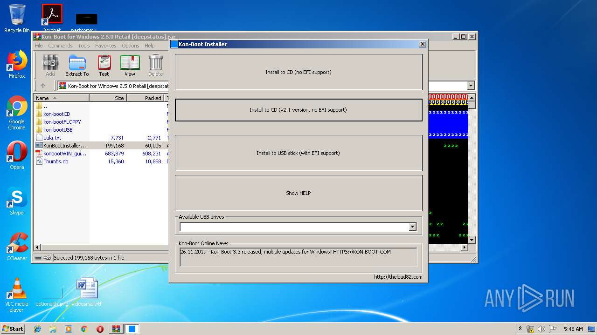597x335 pixels.
Task: Click the horizontal scrollbar left arrow in WinRAR
Action: (38, 248)
